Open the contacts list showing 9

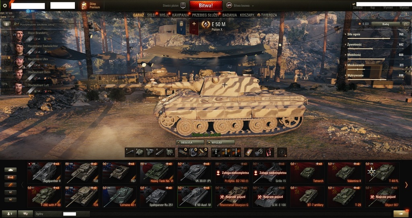tap(8, 214)
